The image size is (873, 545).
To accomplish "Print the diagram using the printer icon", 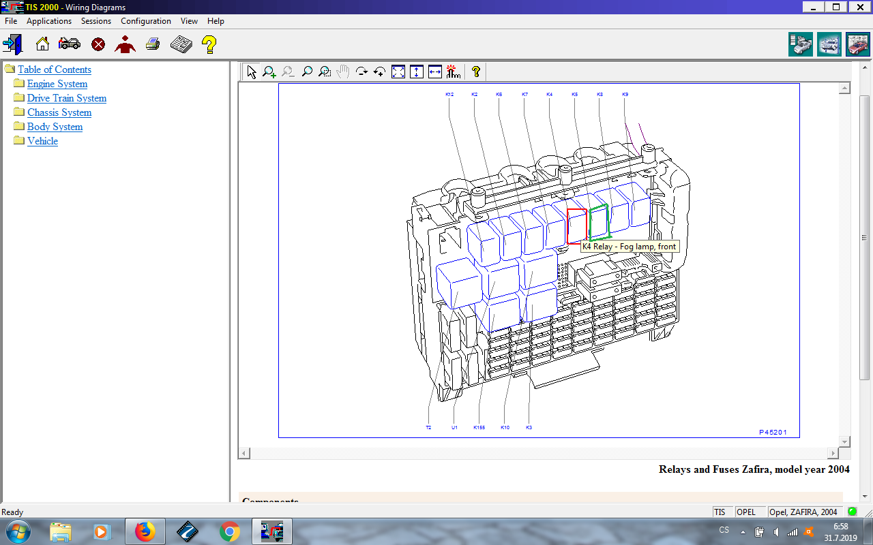I will (x=153, y=45).
